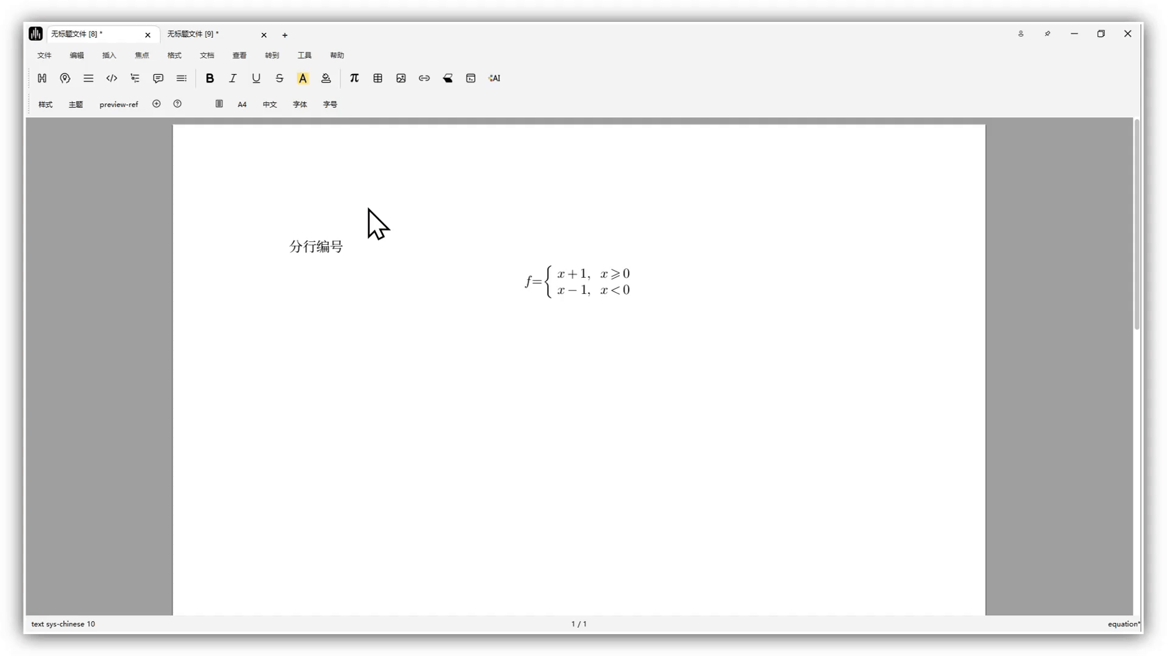Insert an image via the picture icon
The height and width of the screenshot is (656, 1167).
pyautogui.click(x=401, y=78)
